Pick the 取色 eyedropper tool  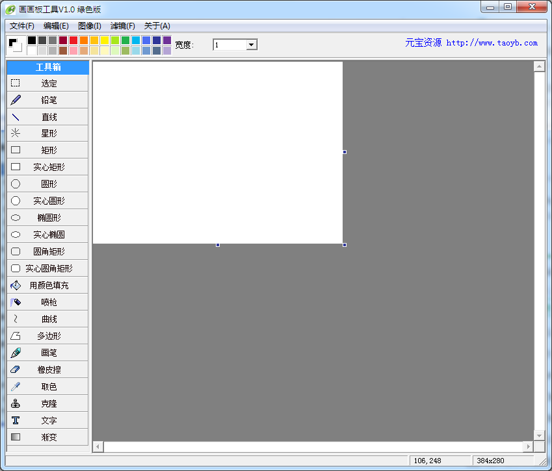click(x=47, y=387)
